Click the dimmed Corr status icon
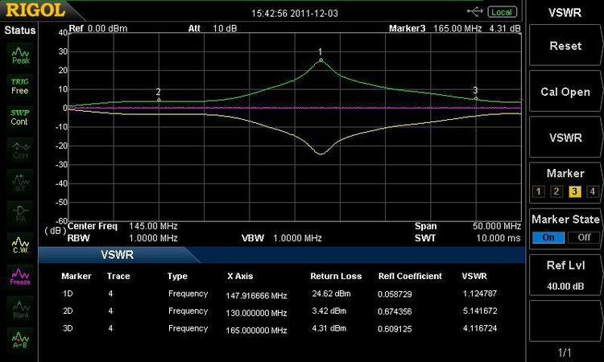 (20, 149)
